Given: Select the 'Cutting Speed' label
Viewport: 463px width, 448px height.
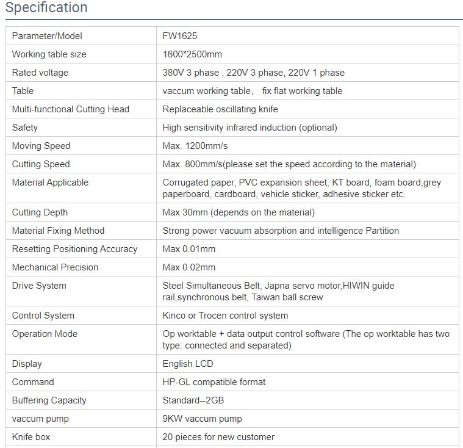Looking at the screenshot, I should coord(41,164).
